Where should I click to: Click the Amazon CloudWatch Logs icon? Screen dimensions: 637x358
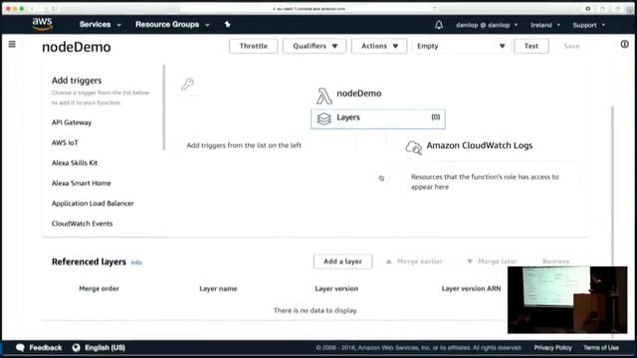pyautogui.click(x=414, y=147)
